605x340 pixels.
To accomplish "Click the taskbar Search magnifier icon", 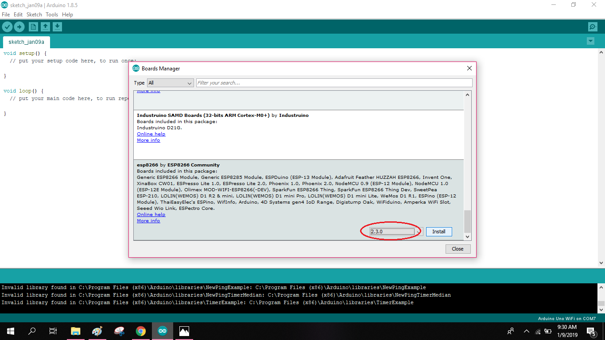I will click(32, 331).
